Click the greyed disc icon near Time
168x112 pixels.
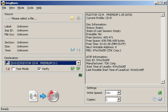[x=78, y=50]
